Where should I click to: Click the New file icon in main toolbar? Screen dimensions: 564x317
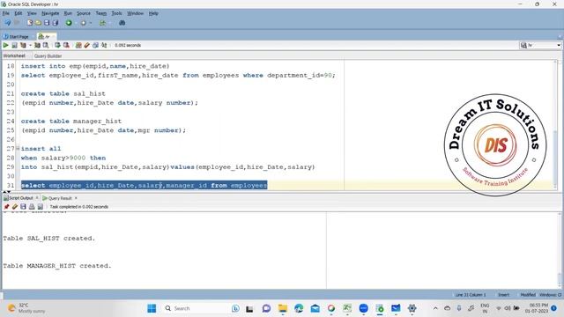(30, 23)
